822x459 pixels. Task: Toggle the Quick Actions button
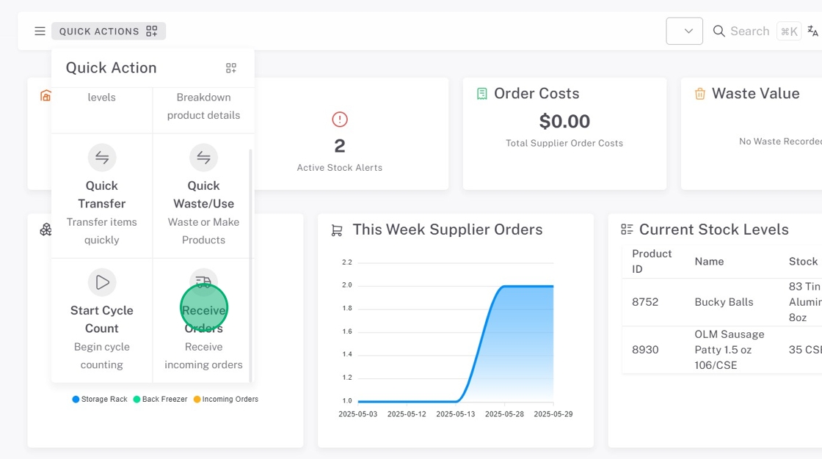pyautogui.click(x=109, y=32)
